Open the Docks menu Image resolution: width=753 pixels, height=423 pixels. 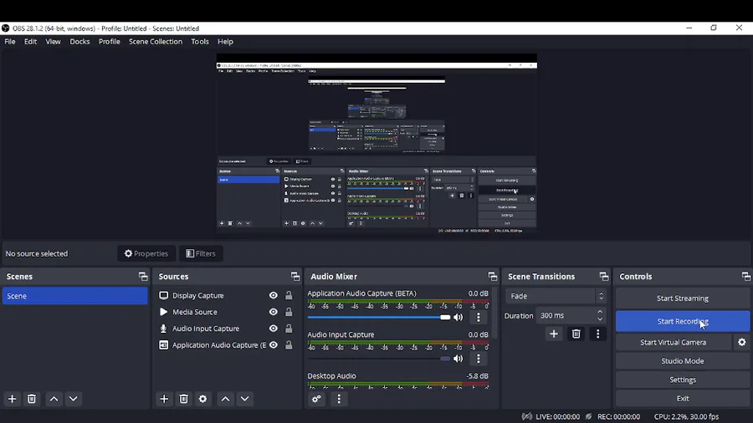79,41
